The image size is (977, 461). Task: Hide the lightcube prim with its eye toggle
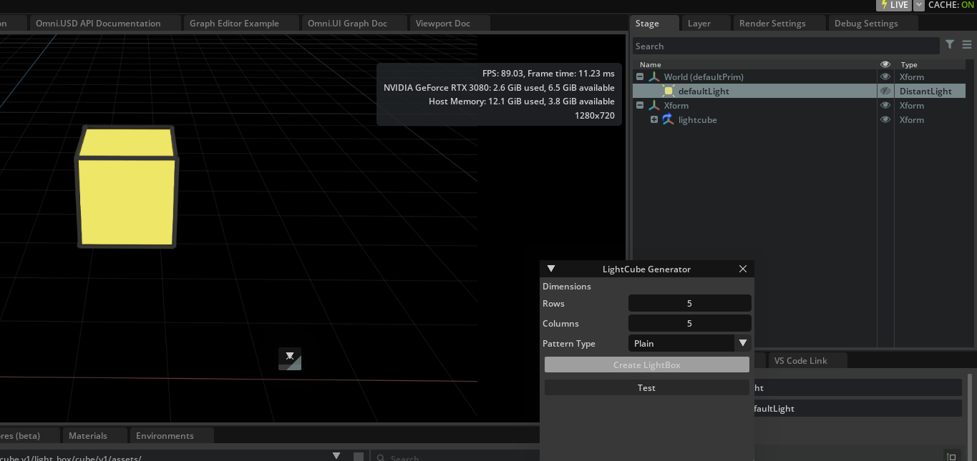[x=885, y=119]
